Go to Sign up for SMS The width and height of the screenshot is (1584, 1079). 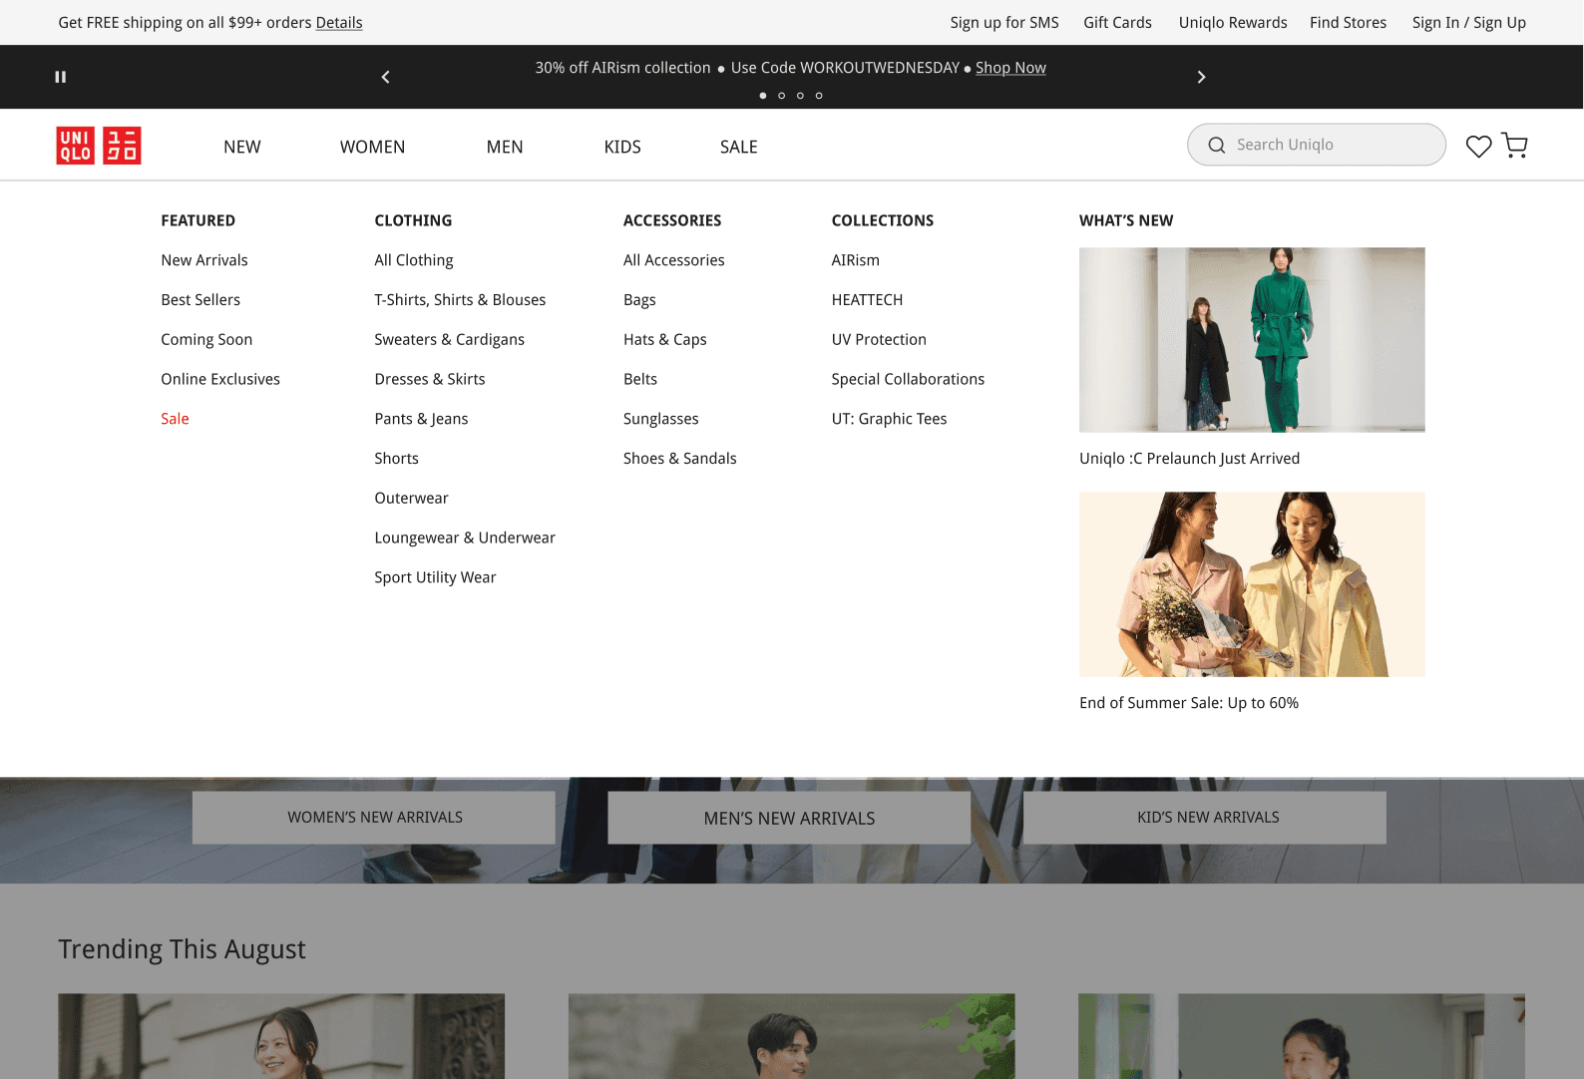(x=1004, y=23)
